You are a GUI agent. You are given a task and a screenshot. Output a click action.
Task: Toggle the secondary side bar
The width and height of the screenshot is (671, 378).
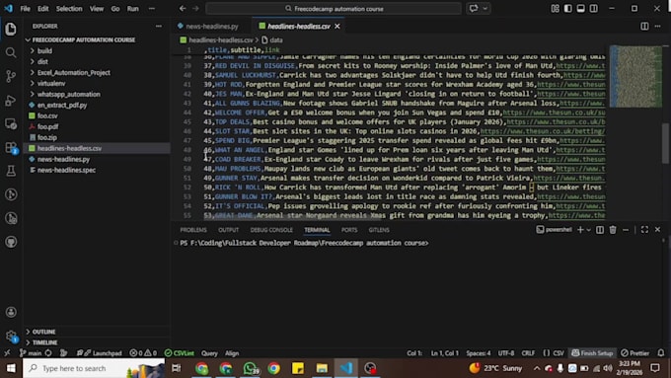[x=594, y=8]
